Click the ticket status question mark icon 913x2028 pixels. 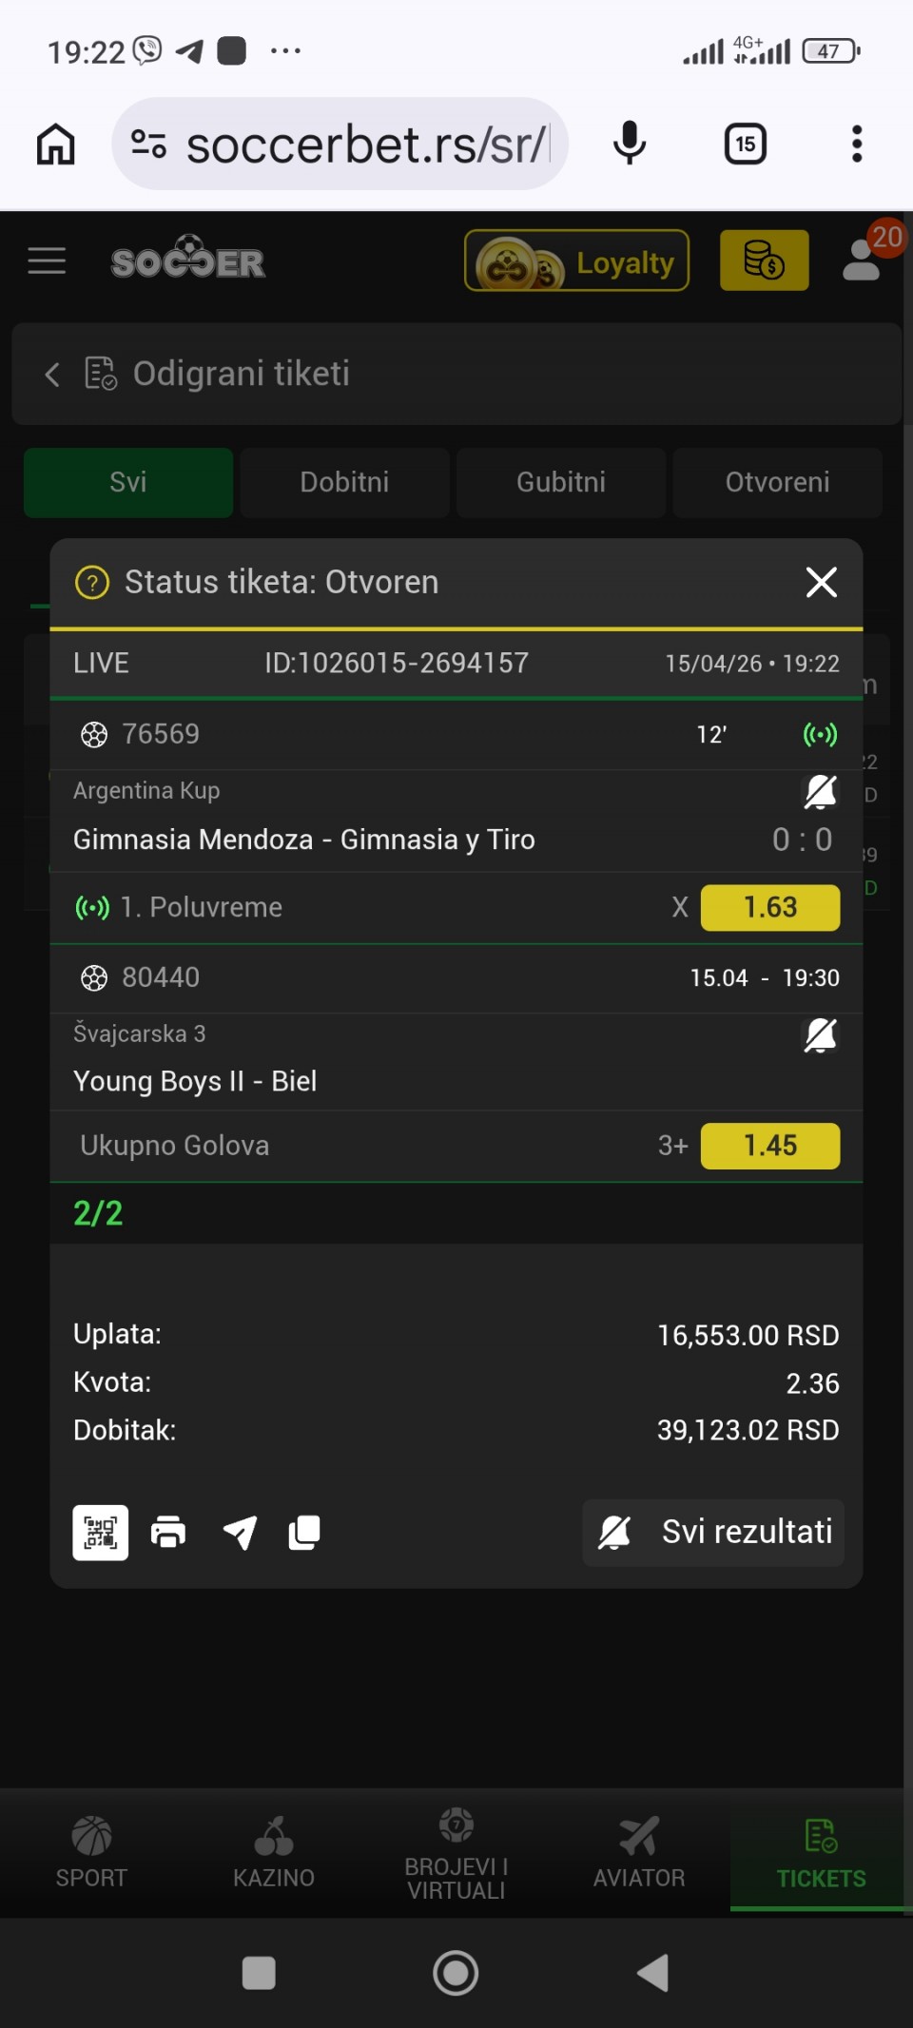pyautogui.click(x=92, y=582)
